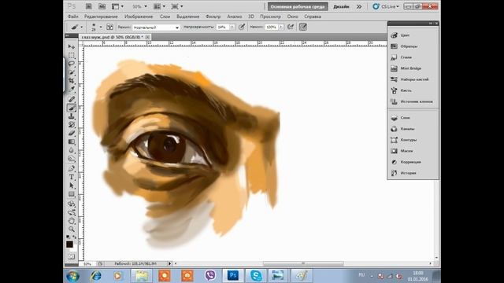The height and width of the screenshot is (283, 504).
Task: Toggle tablet pressure for opacity
Action: tap(242, 27)
